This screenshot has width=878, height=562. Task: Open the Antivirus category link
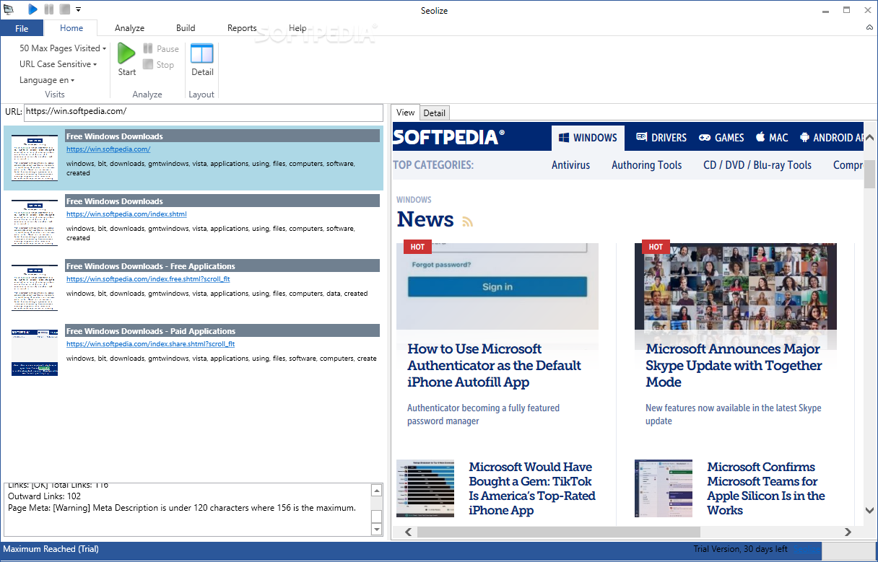[x=570, y=165]
